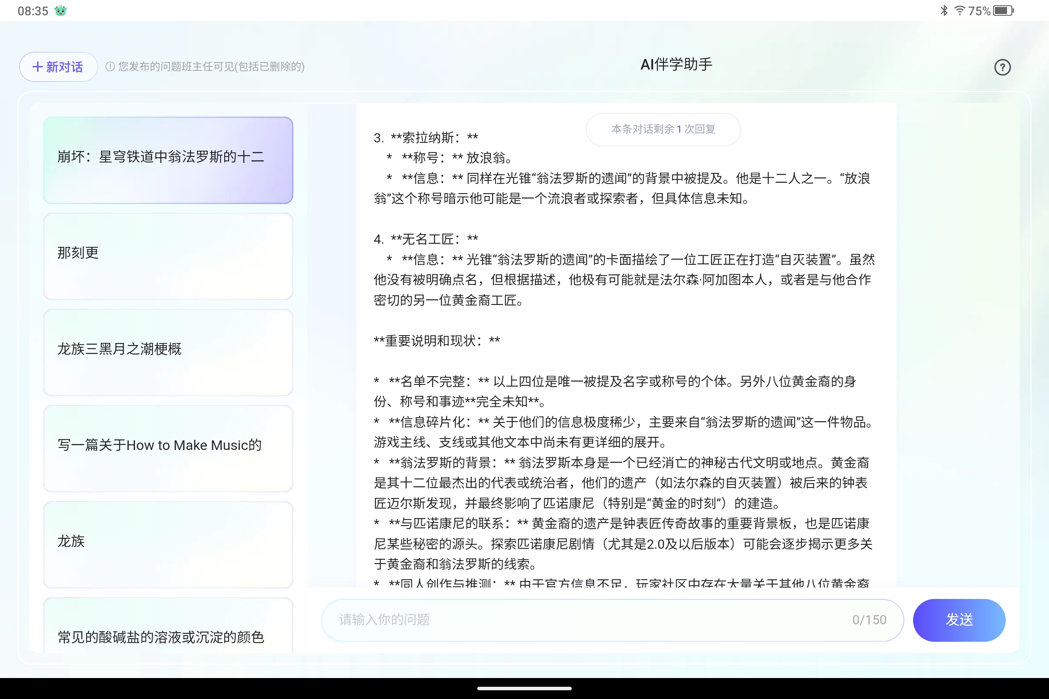Tap the bullet text **与匹诺康尼的联系：**
Image resolution: width=1049 pixels, height=699 pixels.
[x=459, y=523]
